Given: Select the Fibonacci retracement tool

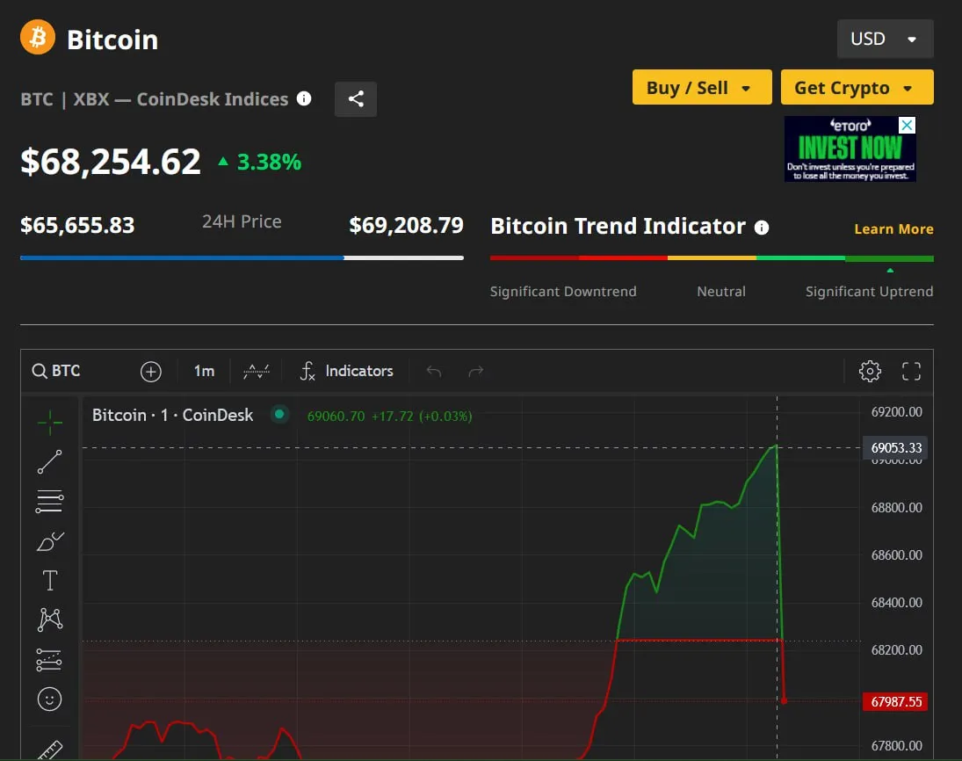Looking at the screenshot, I should click(50, 502).
